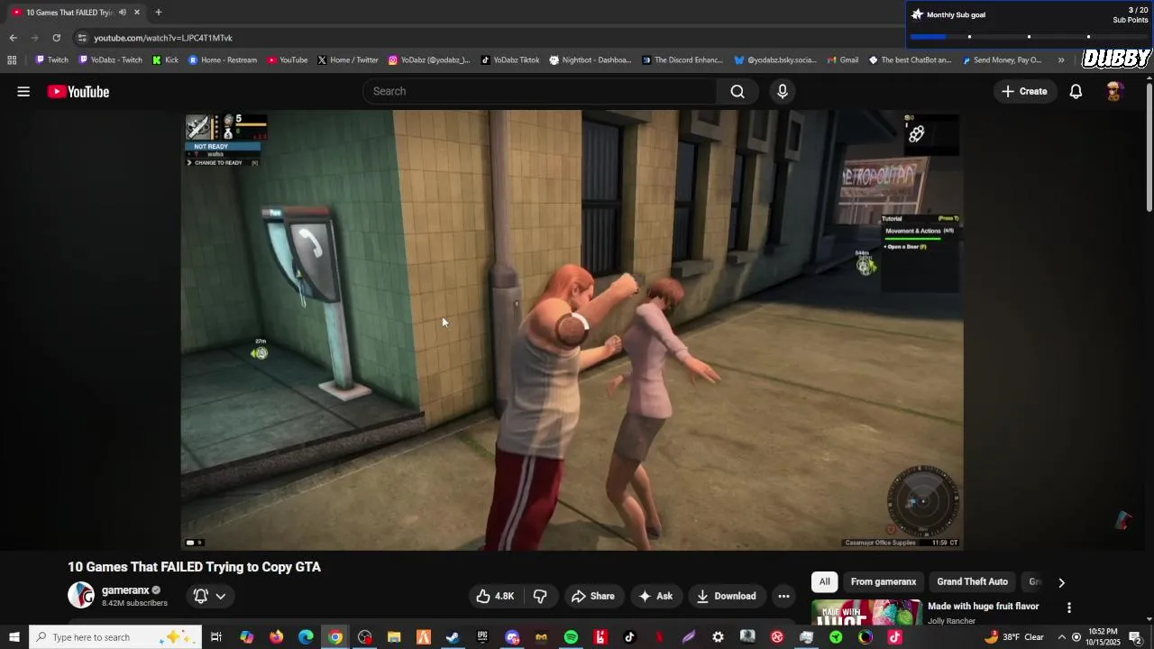Screen dimensions: 1154x649
Task: Open the Jolly Rancher ad thumbnail
Action: [866, 612]
